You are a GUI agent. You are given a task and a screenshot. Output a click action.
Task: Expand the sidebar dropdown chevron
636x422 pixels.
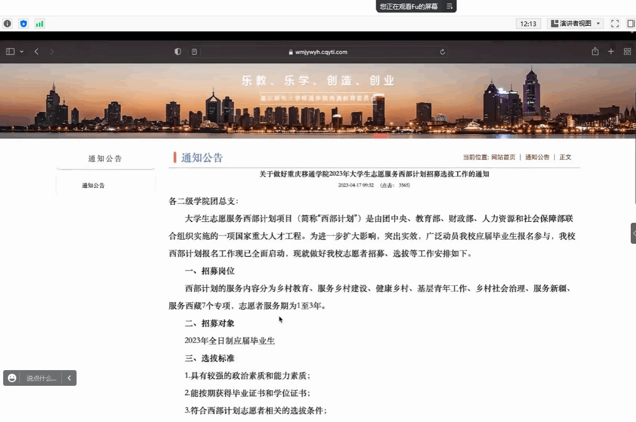pyautogui.click(x=22, y=51)
